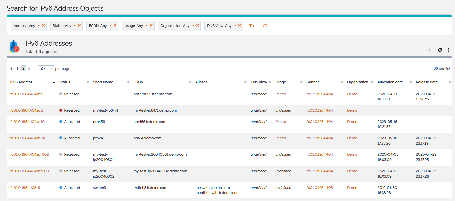
Task: Open the three-dot options menu
Action: (x=448, y=50)
